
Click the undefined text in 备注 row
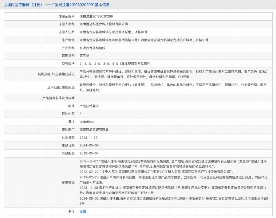pyautogui.click(x=87, y=122)
